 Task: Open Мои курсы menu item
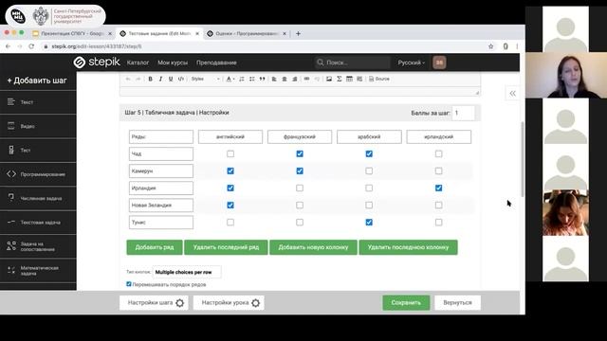tap(173, 63)
